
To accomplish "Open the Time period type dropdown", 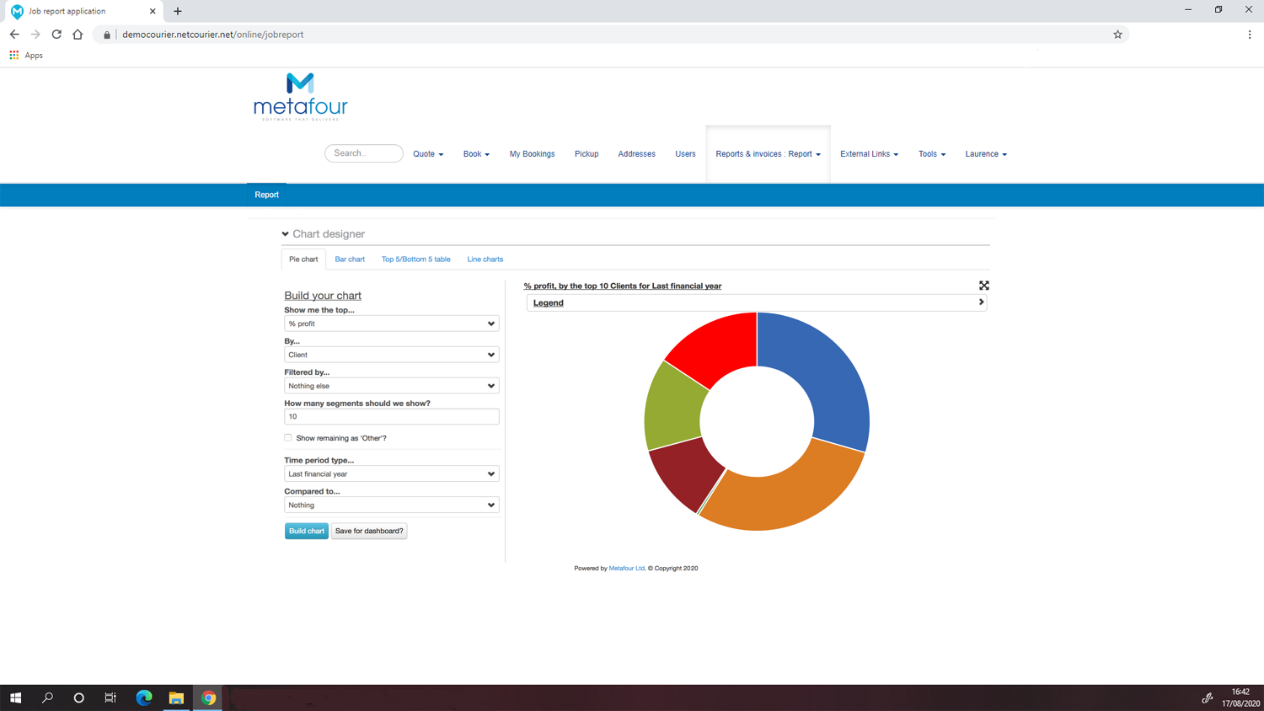I will pos(392,474).
